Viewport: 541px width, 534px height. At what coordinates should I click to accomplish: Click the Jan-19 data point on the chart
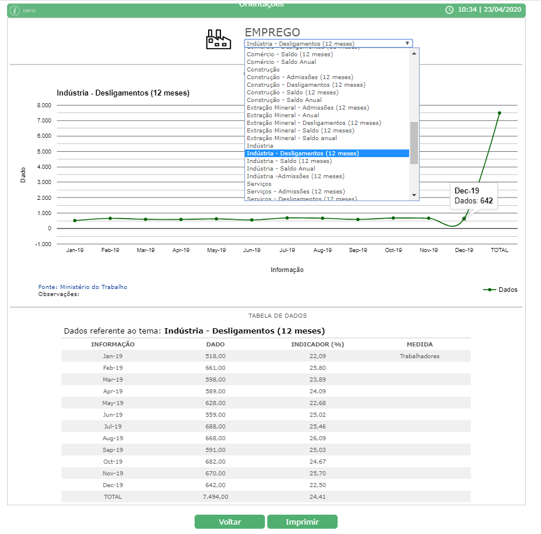coord(75,220)
